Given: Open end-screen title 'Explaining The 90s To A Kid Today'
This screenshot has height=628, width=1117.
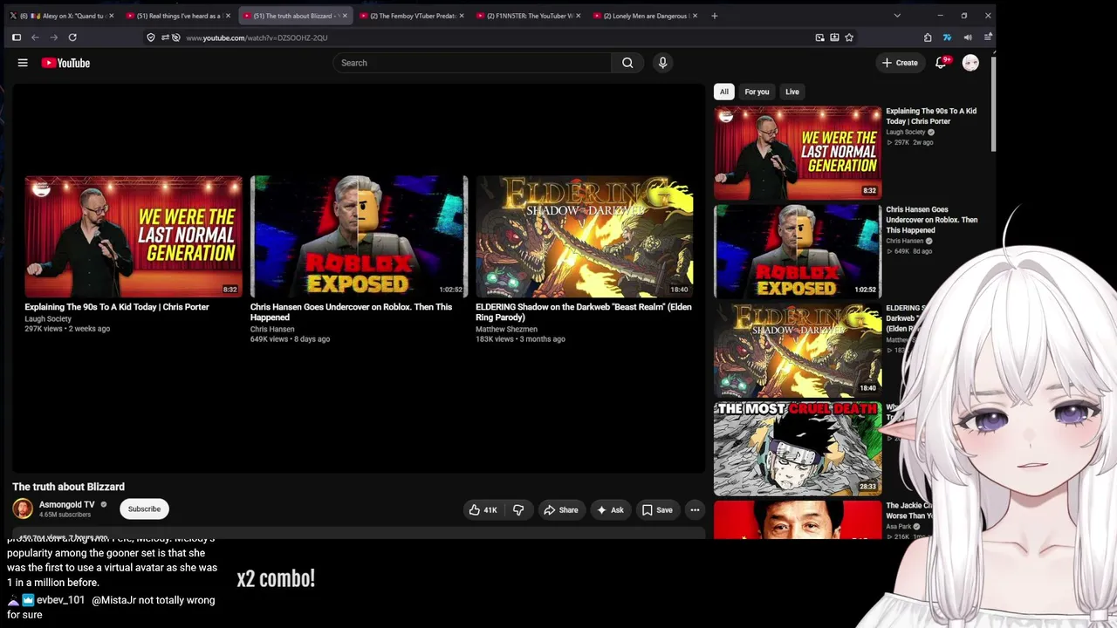Looking at the screenshot, I should pos(117,307).
